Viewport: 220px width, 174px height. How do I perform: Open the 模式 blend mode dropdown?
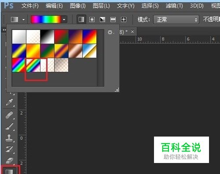pos(176,19)
